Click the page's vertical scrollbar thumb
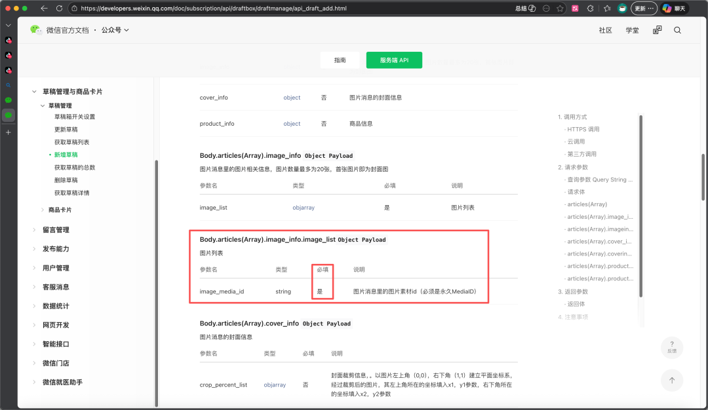Image resolution: width=708 pixels, height=410 pixels. [x=703, y=177]
